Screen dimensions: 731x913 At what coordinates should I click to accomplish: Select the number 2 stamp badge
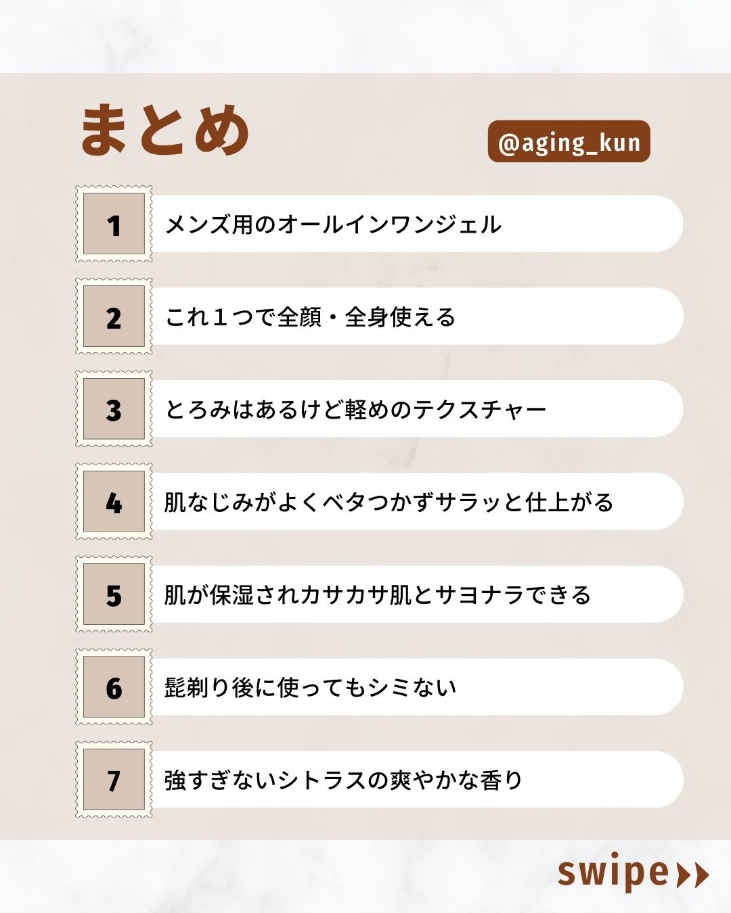(114, 317)
